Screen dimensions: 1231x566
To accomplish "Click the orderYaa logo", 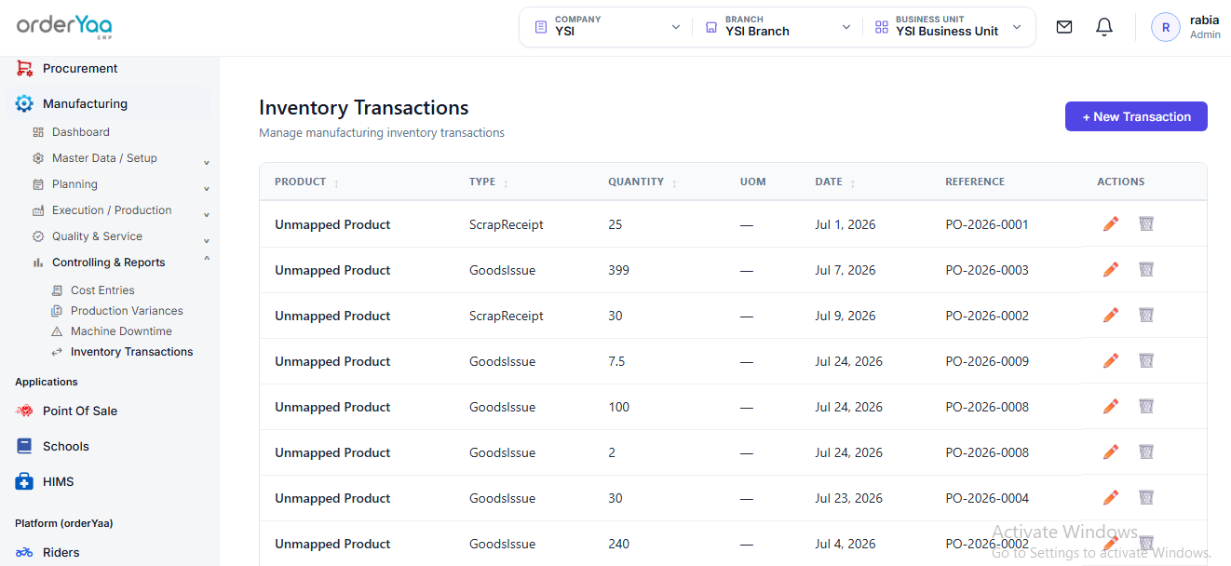I will [x=64, y=26].
